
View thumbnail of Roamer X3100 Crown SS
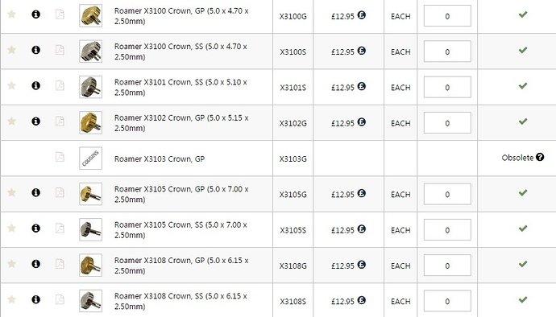point(91,51)
